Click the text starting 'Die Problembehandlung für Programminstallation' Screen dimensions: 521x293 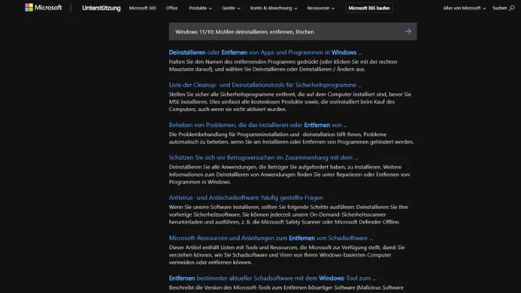[x=291, y=138]
